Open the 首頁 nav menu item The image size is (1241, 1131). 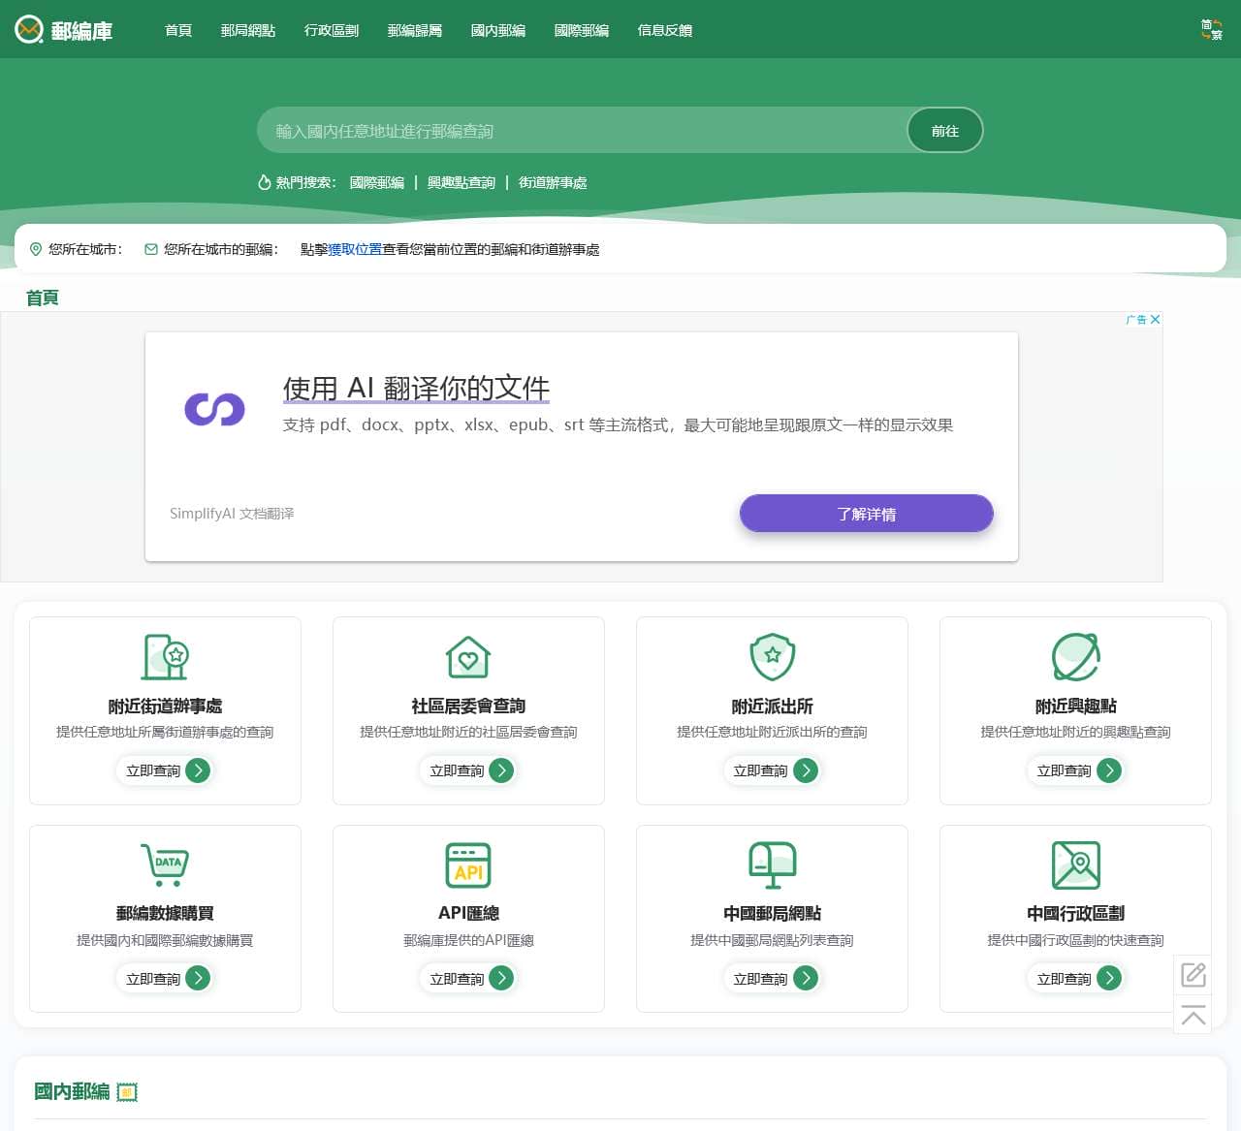[178, 30]
